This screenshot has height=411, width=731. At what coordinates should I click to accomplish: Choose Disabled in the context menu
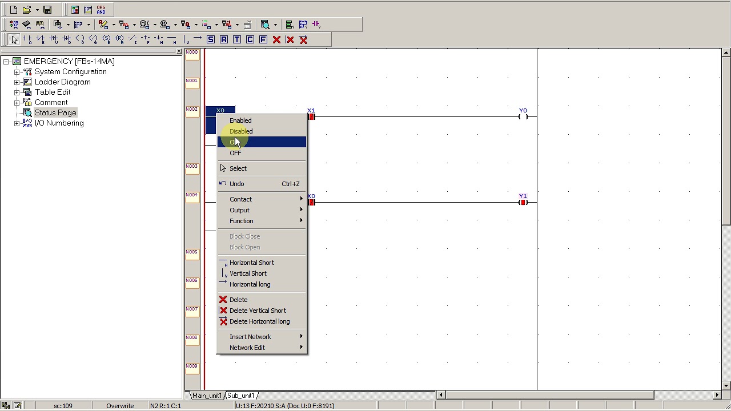pyautogui.click(x=262, y=131)
